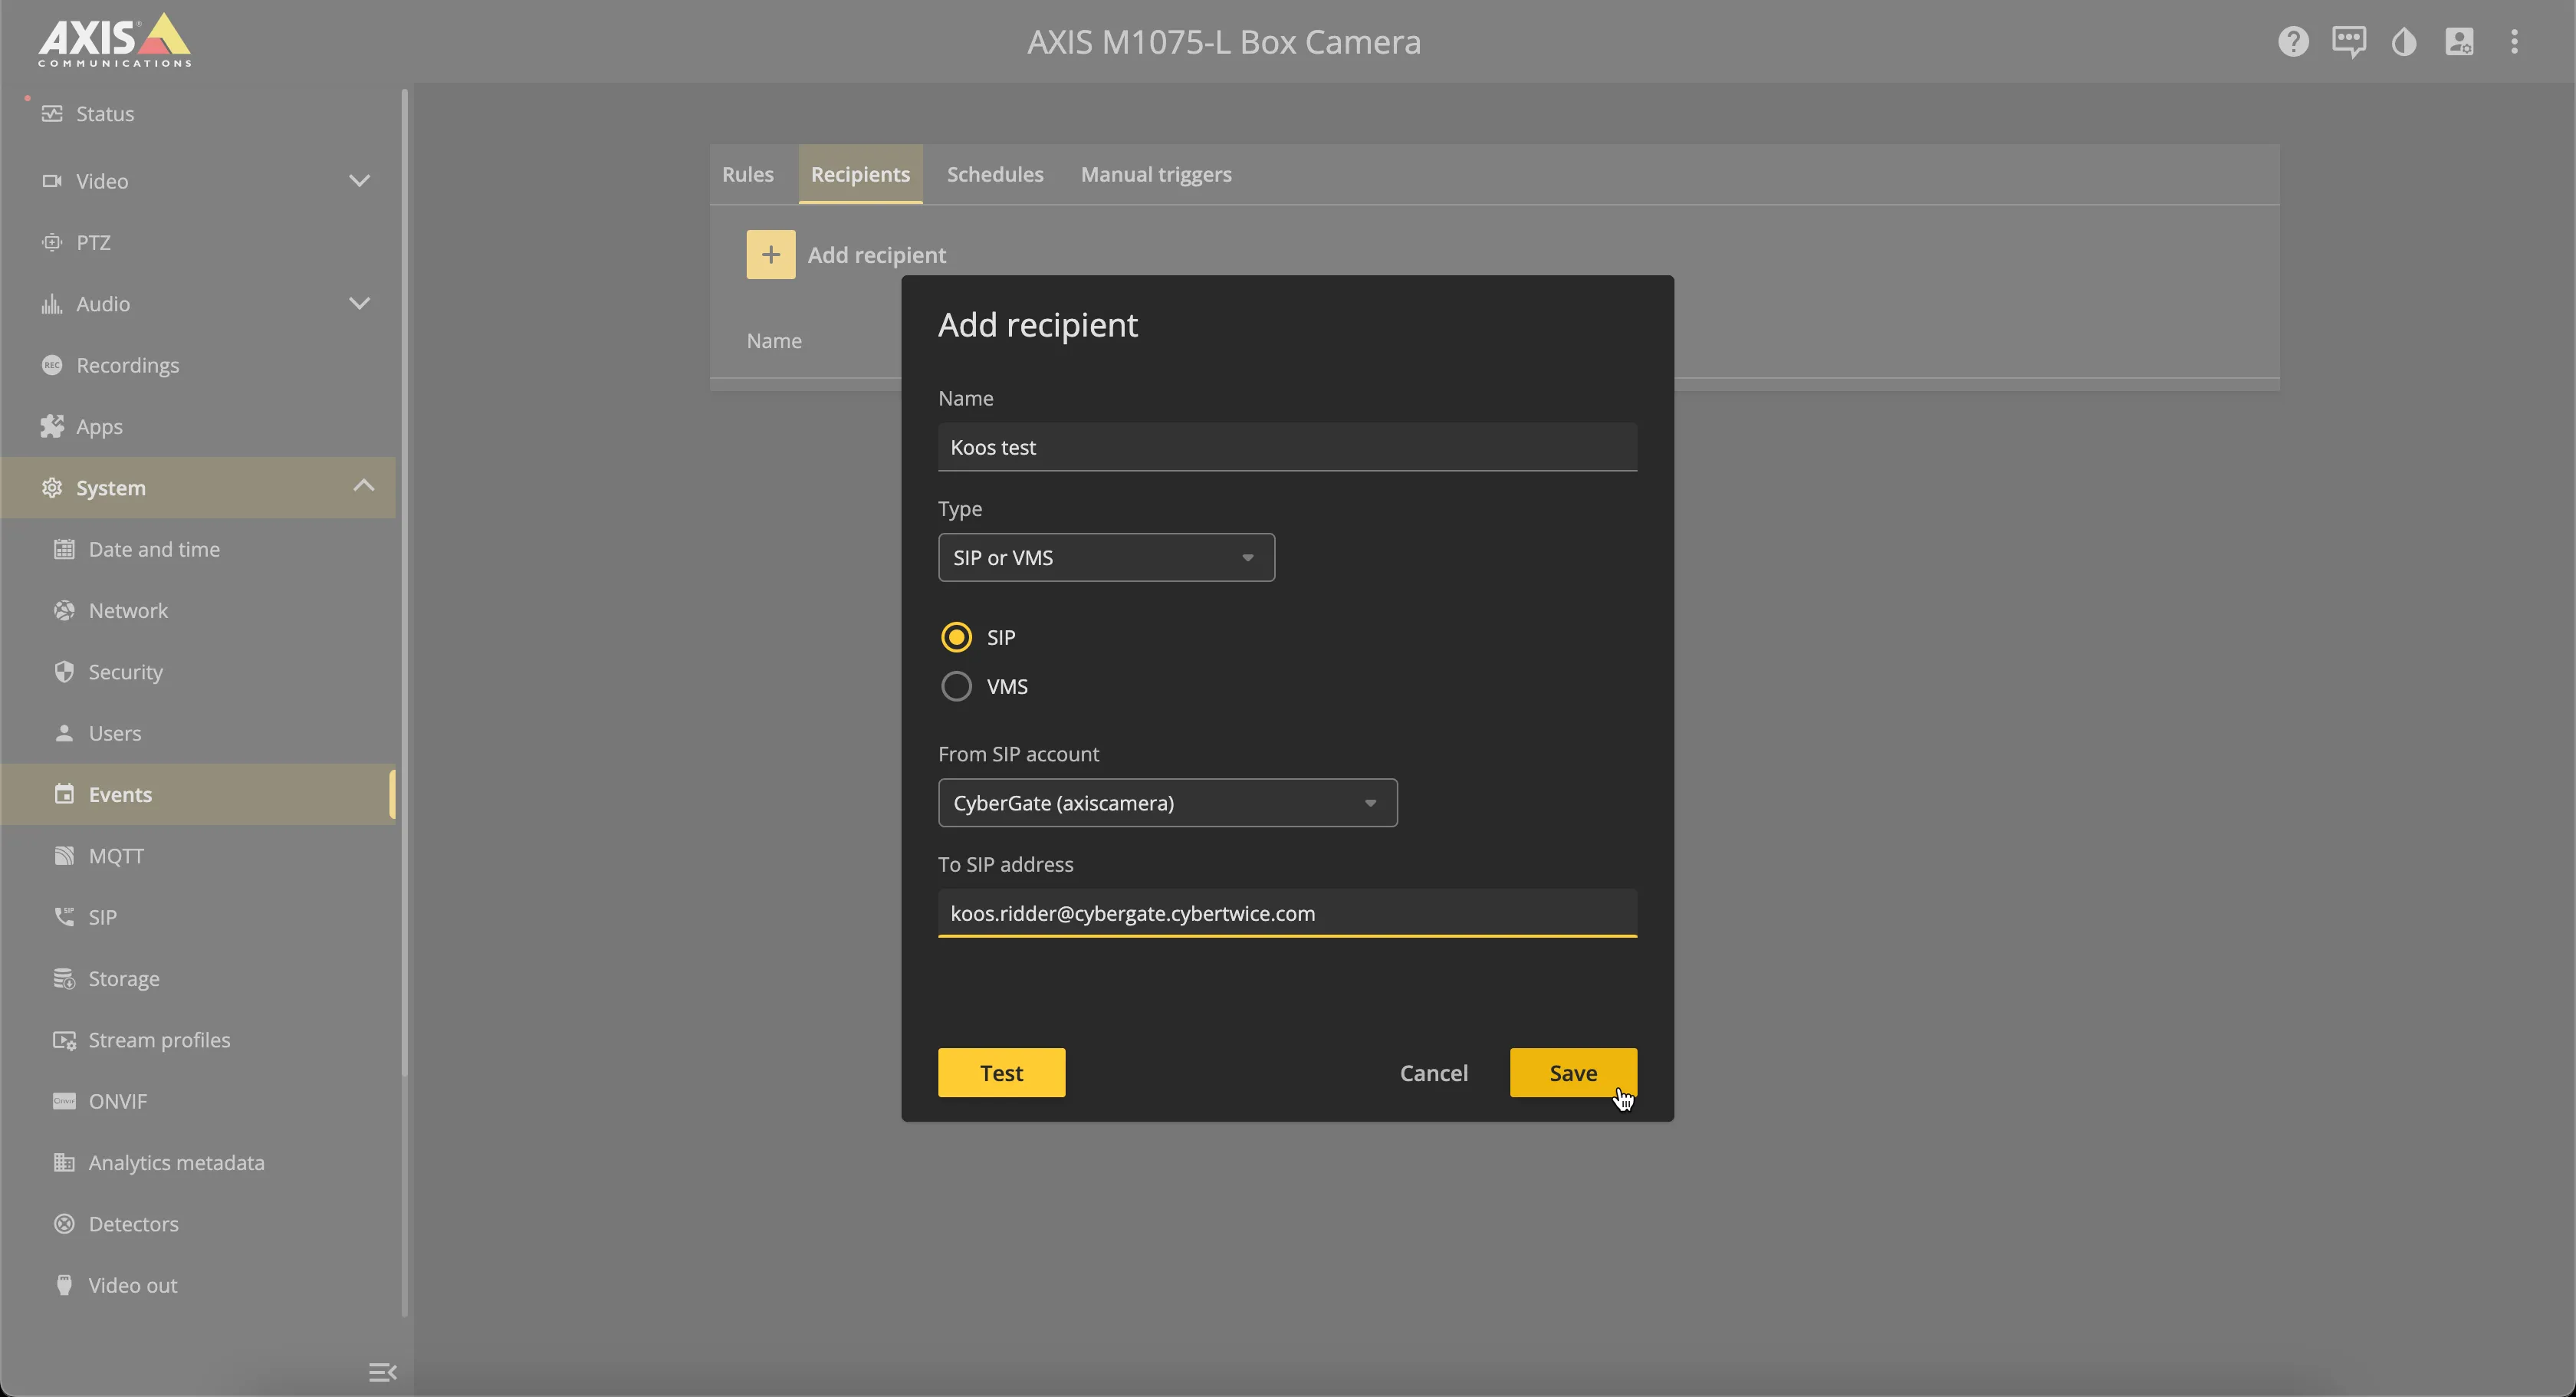
Task: Switch to the Schedules tab
Action: pos(995,174)
